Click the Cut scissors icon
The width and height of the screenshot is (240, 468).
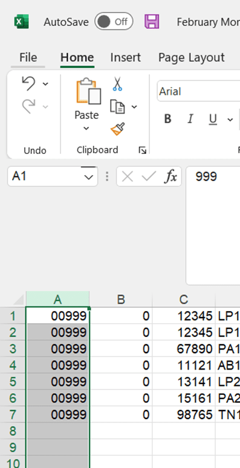[x=117, y=83]
